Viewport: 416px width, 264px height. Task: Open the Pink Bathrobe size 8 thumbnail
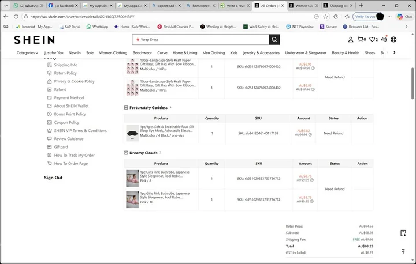tap(132, 178)
